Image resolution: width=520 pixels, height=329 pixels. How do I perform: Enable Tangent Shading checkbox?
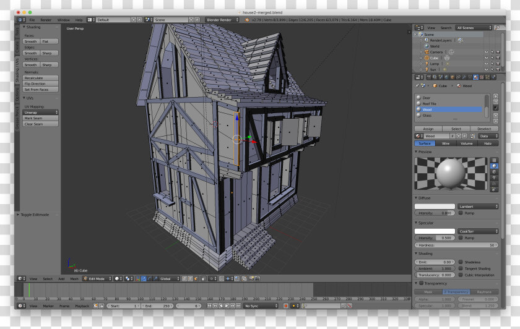[461, 268]
